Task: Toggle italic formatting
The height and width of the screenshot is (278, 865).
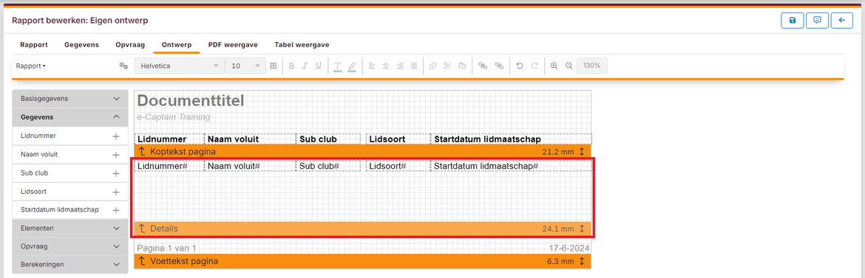Action: coord(305,66)
